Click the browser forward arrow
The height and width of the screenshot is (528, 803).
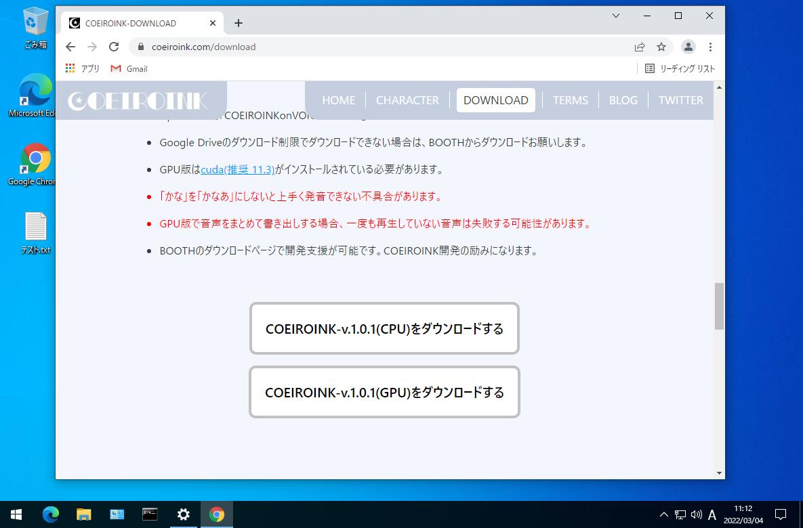click(x=91, y=47)
